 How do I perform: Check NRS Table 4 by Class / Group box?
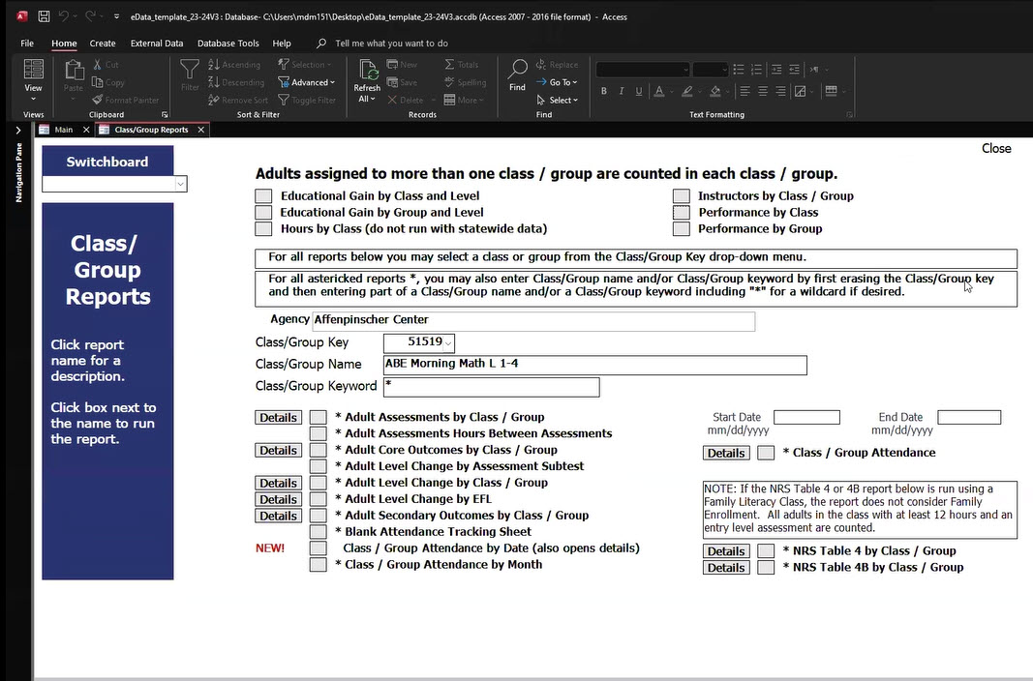[766, 550]
